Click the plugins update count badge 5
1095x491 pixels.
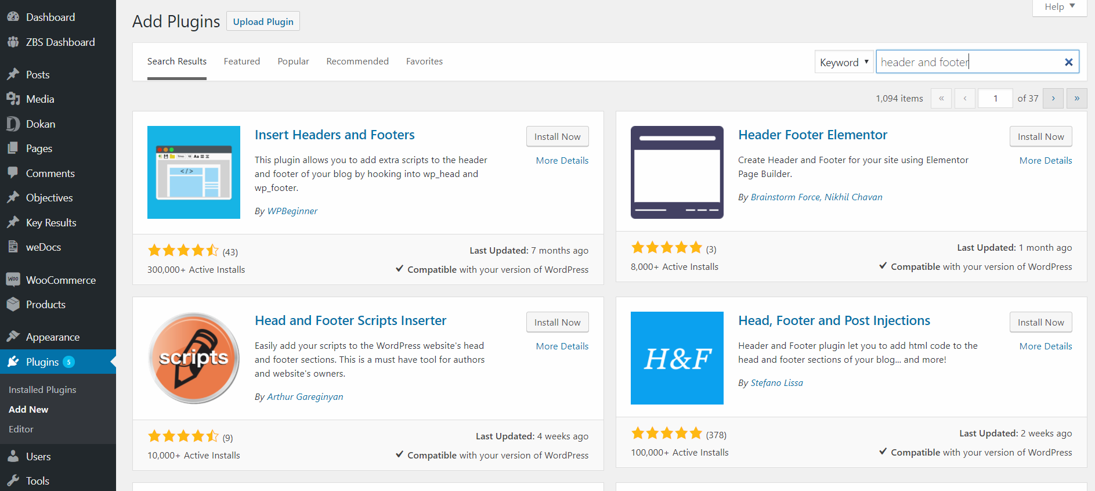point(68,362)
